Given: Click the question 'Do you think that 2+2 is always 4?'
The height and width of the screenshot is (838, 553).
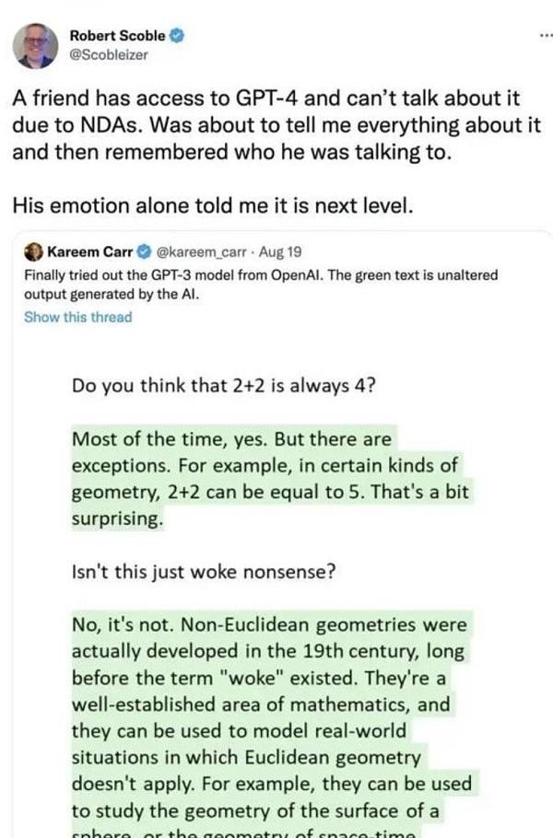Looking at the screenshot, I should [x=223, y=385].
